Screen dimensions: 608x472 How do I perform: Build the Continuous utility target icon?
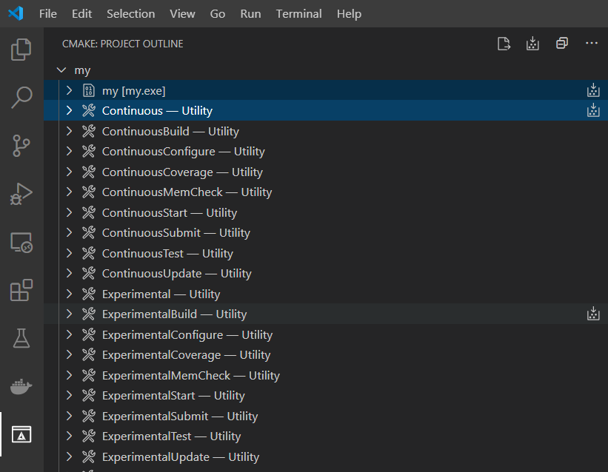(593, 110)
